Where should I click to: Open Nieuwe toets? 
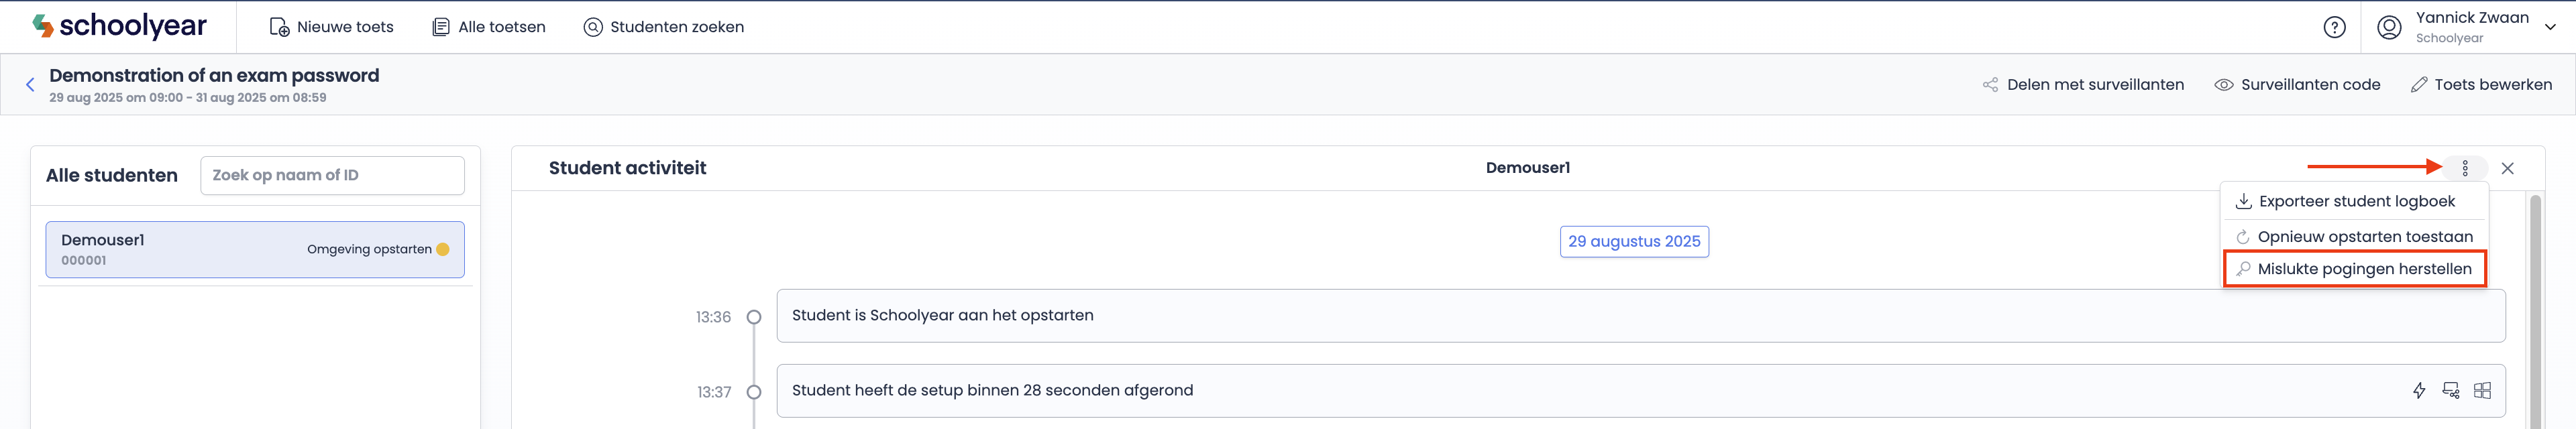[332, 27]
